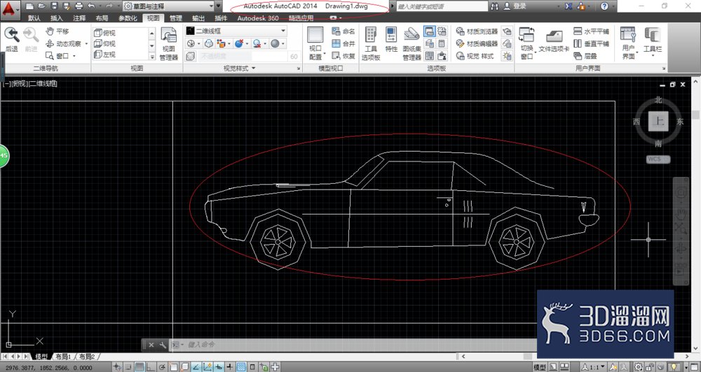Open the 图纸集管理器 sheet set manager
The width and height of the screenshot is (701, 372).
[411, 44]
